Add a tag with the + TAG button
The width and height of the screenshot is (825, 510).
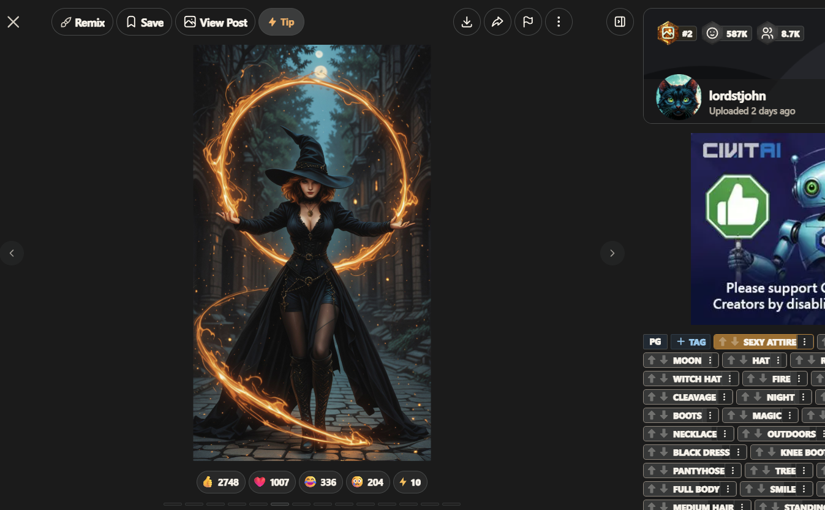click(691, 342)
